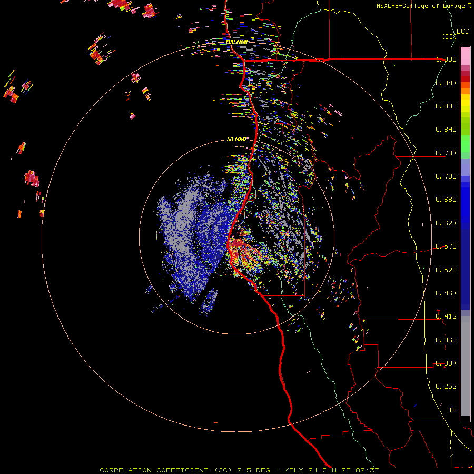474x474 pixels.
Task: Click the 0.947 scale value
Action: click(x=446, y=83)
